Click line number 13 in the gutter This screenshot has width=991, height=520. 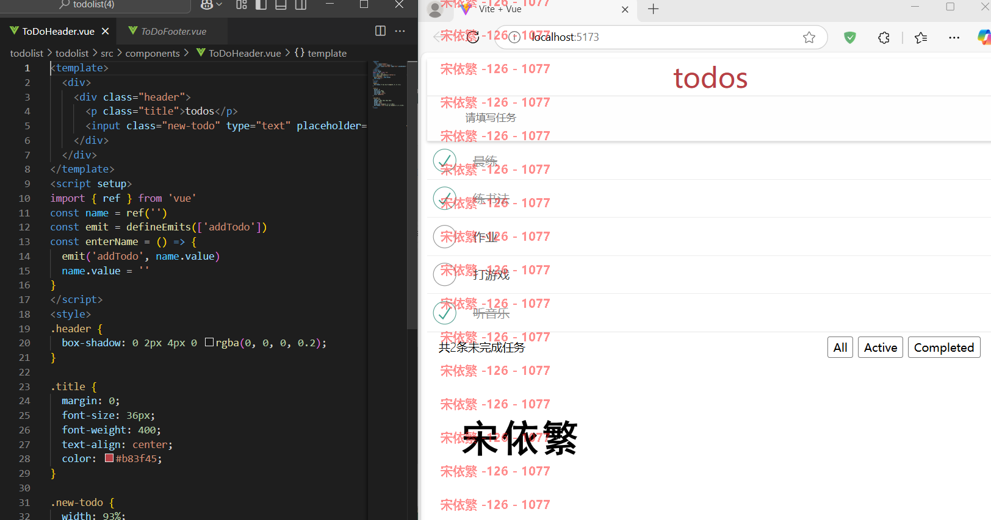[24, 241]
